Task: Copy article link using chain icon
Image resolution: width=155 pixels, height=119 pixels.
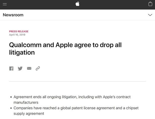Action: (x=38, y=68)
